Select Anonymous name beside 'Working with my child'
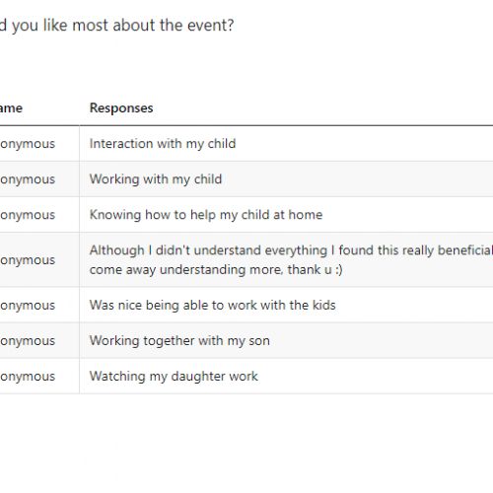Screen dimensions: 493x493 28,179
